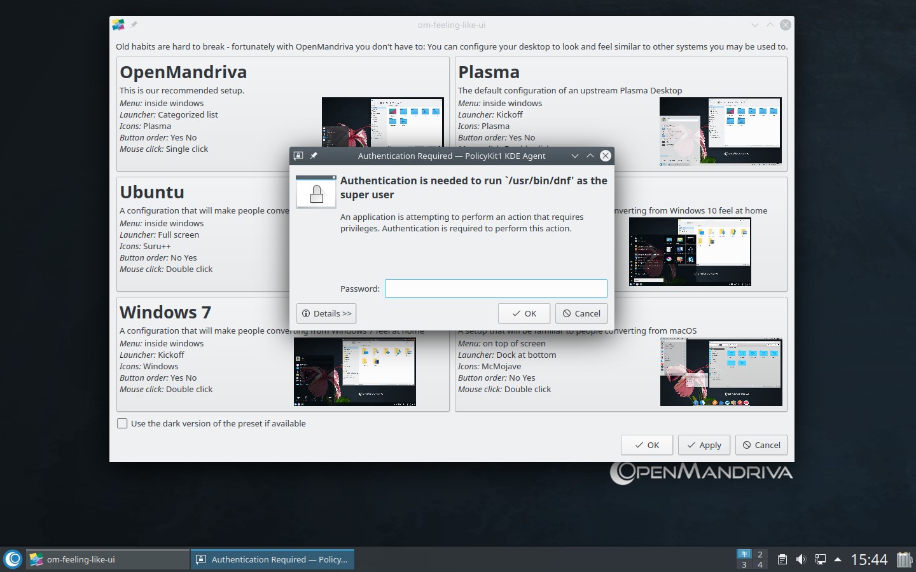Viewport: 916px width, 572px height.
Task: Apply the preset in om-feeling-like-ui window
Action: [704, 445]
